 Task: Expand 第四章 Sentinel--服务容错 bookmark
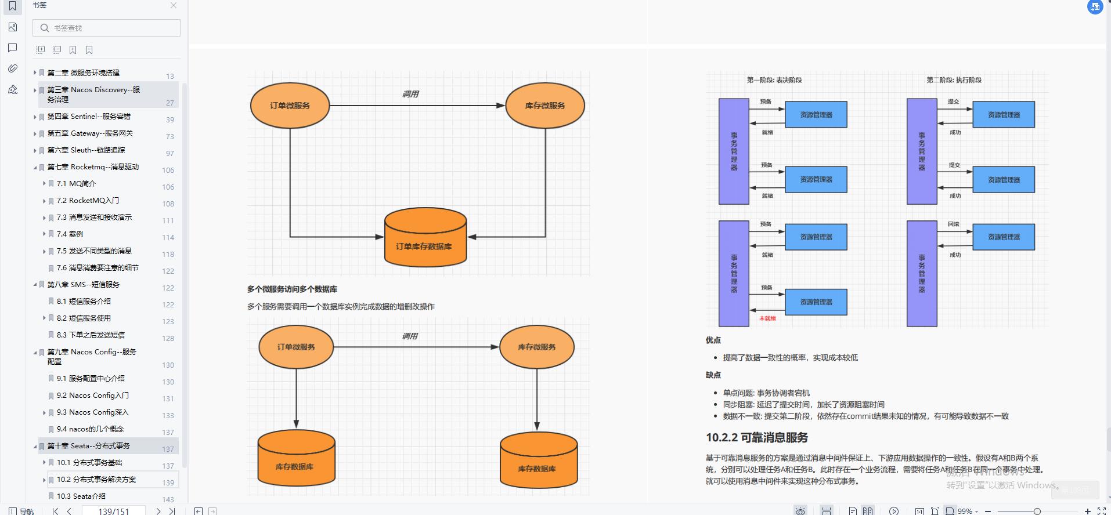click(35, 117)
